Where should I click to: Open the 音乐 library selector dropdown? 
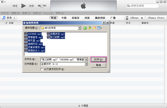pyautogui.click(x=9, y=18)
